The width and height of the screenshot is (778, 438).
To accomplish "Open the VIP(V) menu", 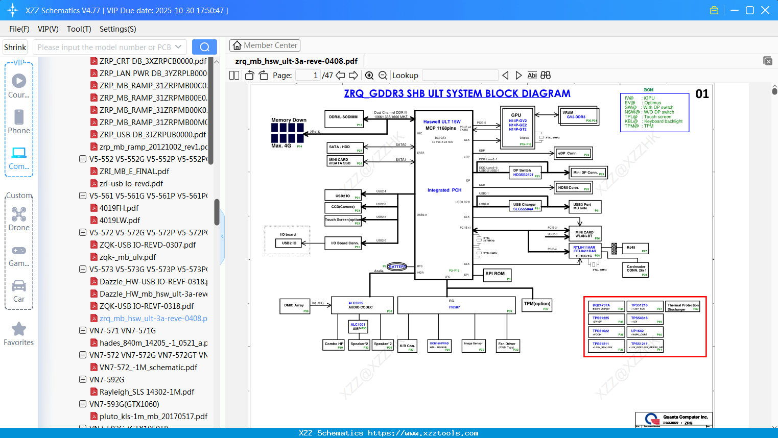I will click(48, 29).
